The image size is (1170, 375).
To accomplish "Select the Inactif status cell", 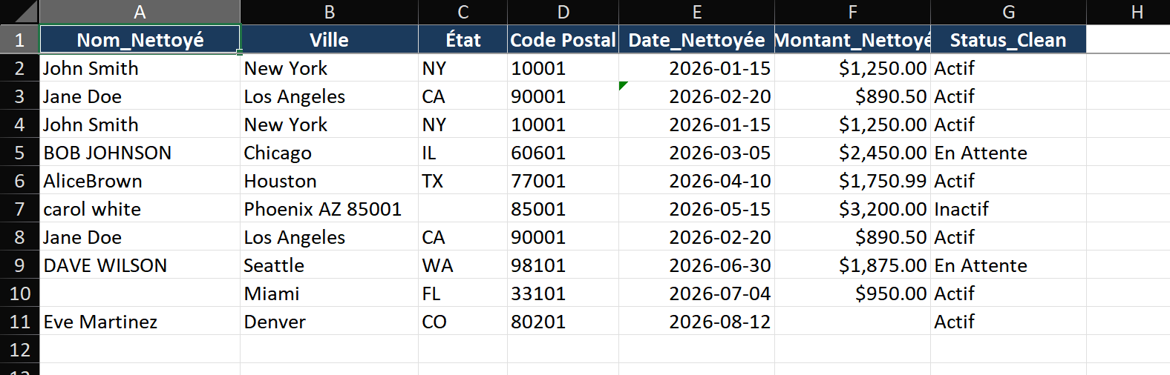I will pyautogui.click(x=1008, y=209).
